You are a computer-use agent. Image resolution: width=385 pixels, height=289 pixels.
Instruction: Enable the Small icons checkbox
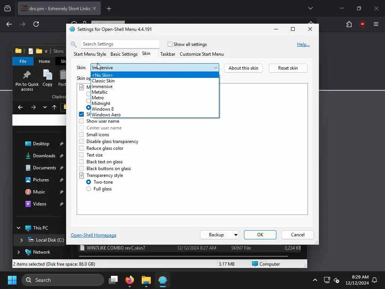[x=81, y=134]
